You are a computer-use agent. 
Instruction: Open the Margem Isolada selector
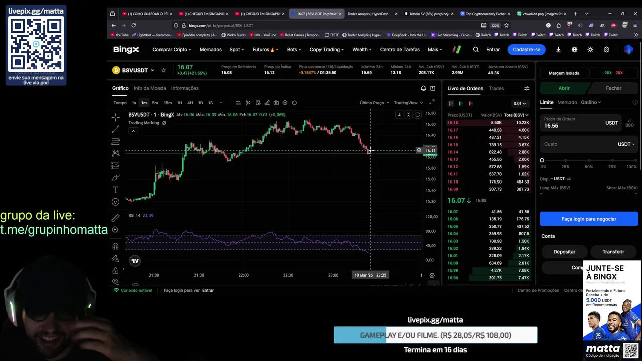(x=564, y=73)
